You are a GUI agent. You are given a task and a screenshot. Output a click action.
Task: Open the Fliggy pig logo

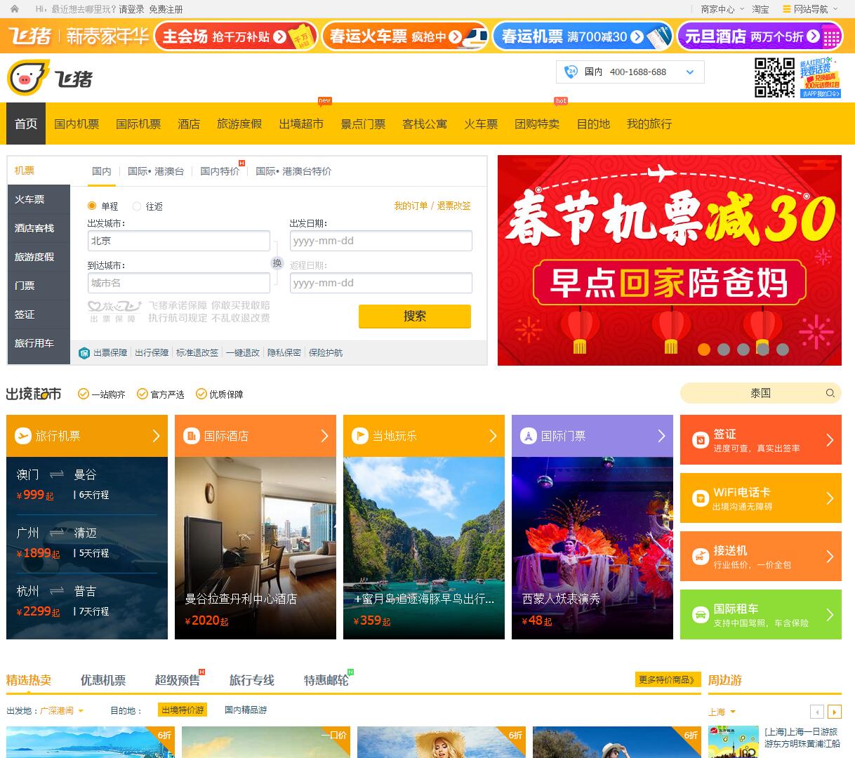coord(50,78)
